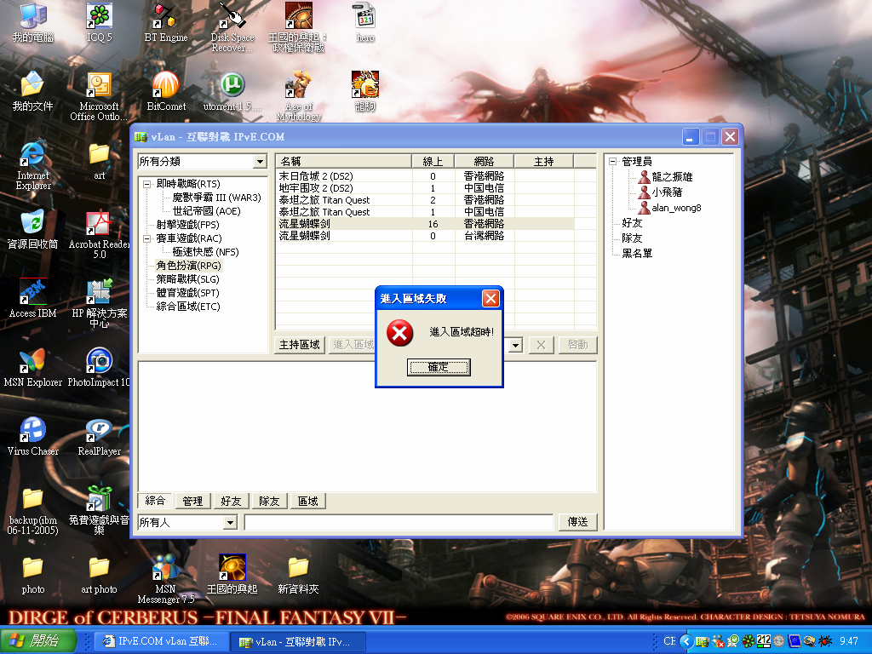Switch to the 好友 chat tab
Image resolution: width=872 pixels, height=654 pixels.
click(231, 501)
